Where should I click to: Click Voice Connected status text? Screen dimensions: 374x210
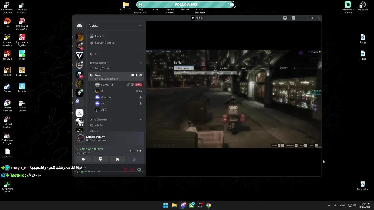pyautogui.click(x=91, y=149)
